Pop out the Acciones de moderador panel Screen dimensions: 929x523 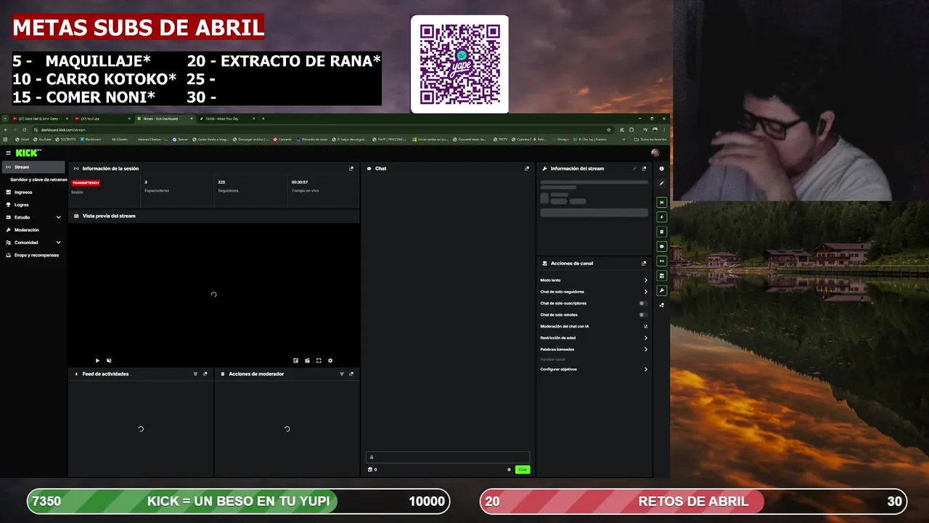351,374
